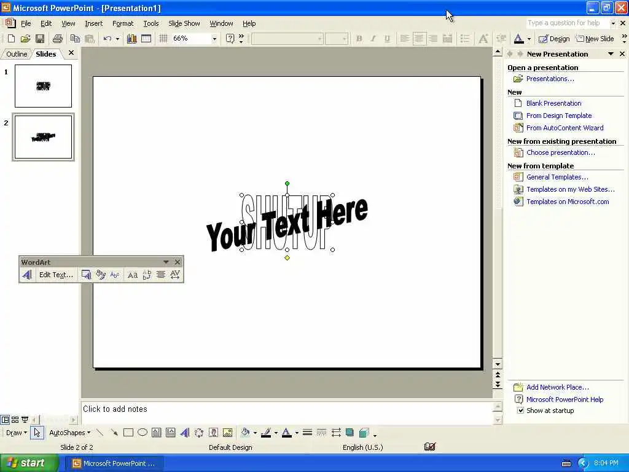
Task: Select the Rectangle drawing tool
Action: pos(128,433)
